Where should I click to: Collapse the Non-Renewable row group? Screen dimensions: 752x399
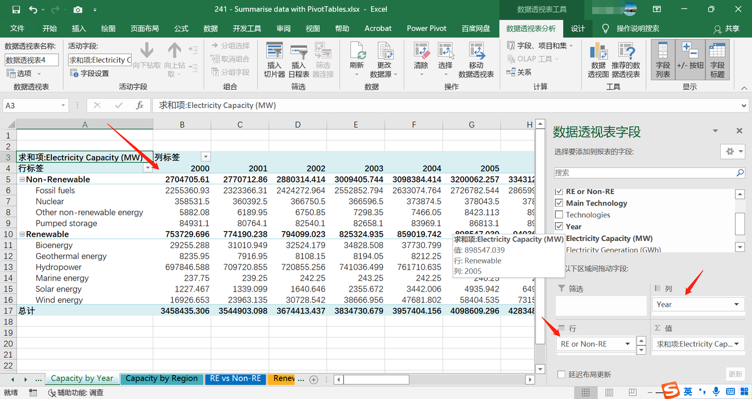tap(22, 179)
